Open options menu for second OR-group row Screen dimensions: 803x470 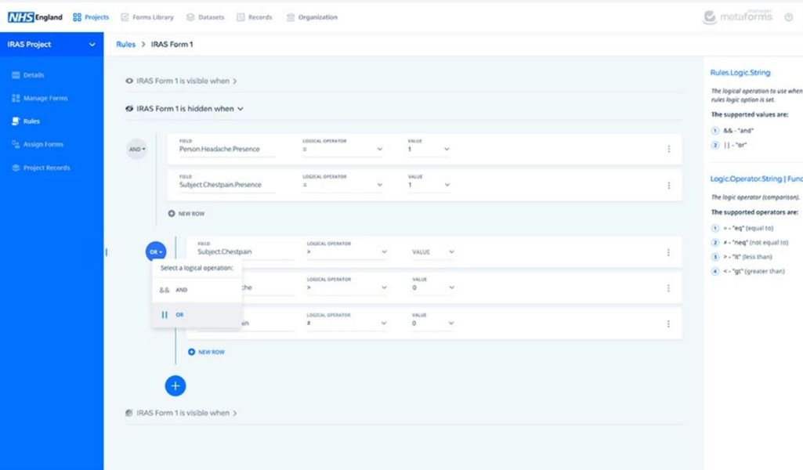668,288
